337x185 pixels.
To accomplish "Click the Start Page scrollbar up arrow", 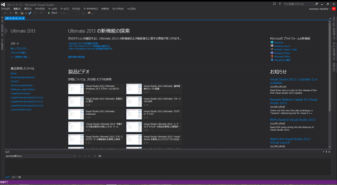I will point(330,22).
